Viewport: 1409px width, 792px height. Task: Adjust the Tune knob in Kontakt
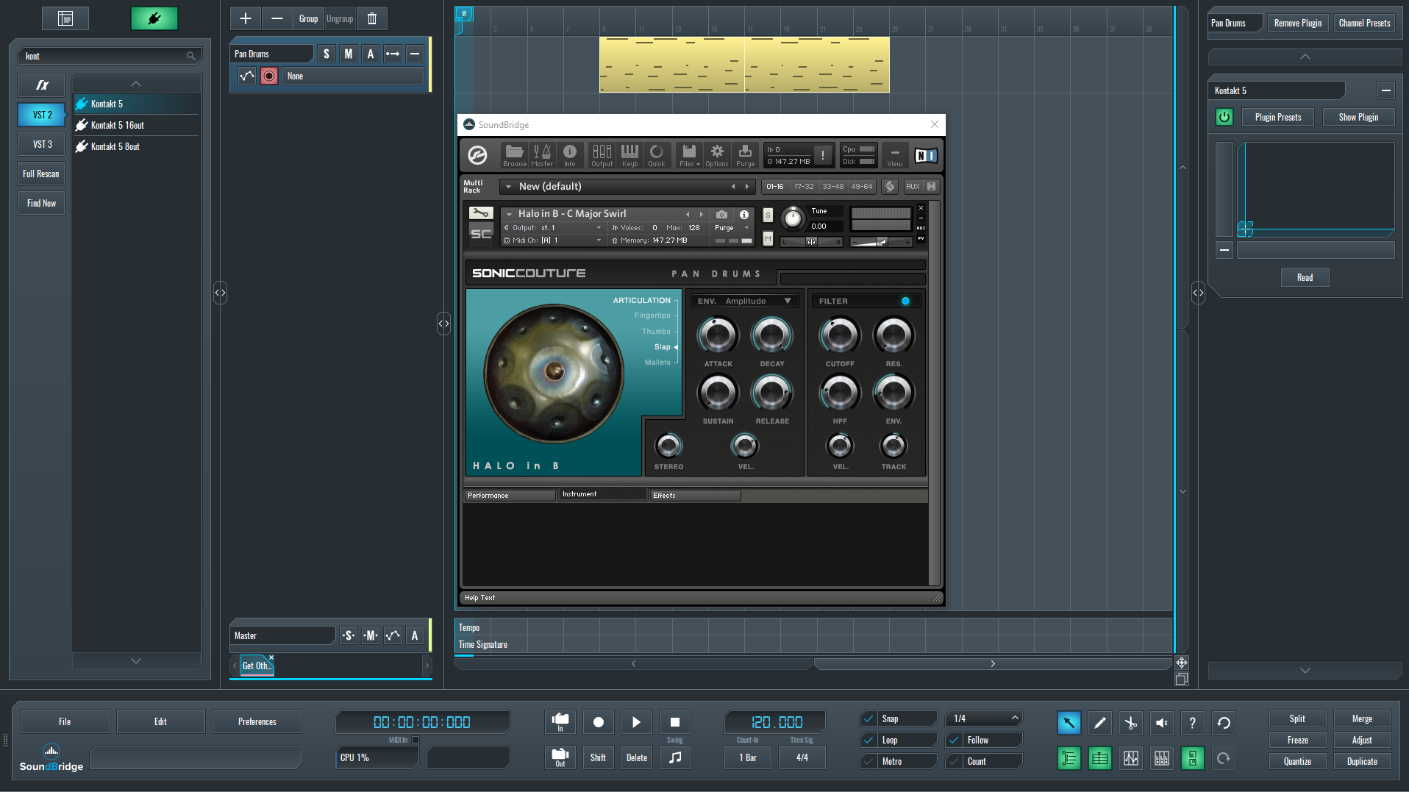(x=793, y=218)
